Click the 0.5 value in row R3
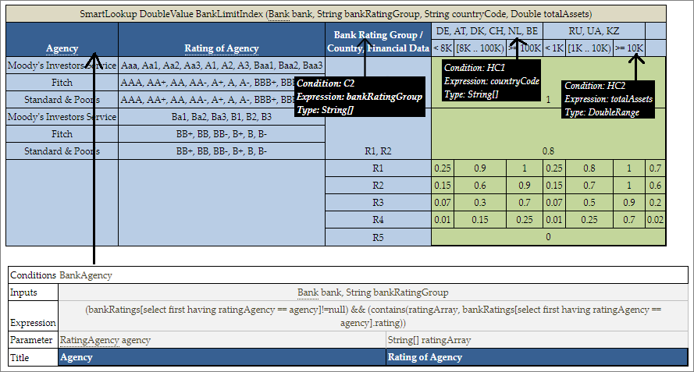 589,202
